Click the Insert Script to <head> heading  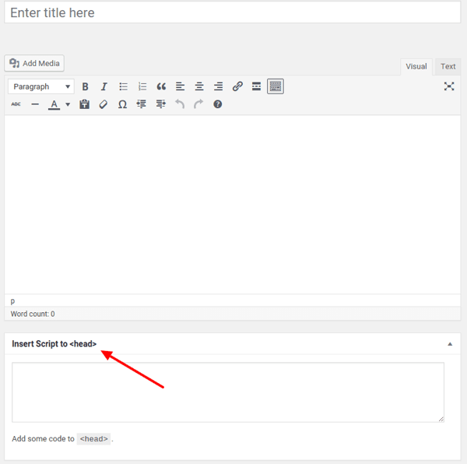pos(54,343)
